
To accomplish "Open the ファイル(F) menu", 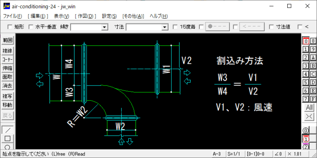I will pyautogui.click(x=12, y=16).
